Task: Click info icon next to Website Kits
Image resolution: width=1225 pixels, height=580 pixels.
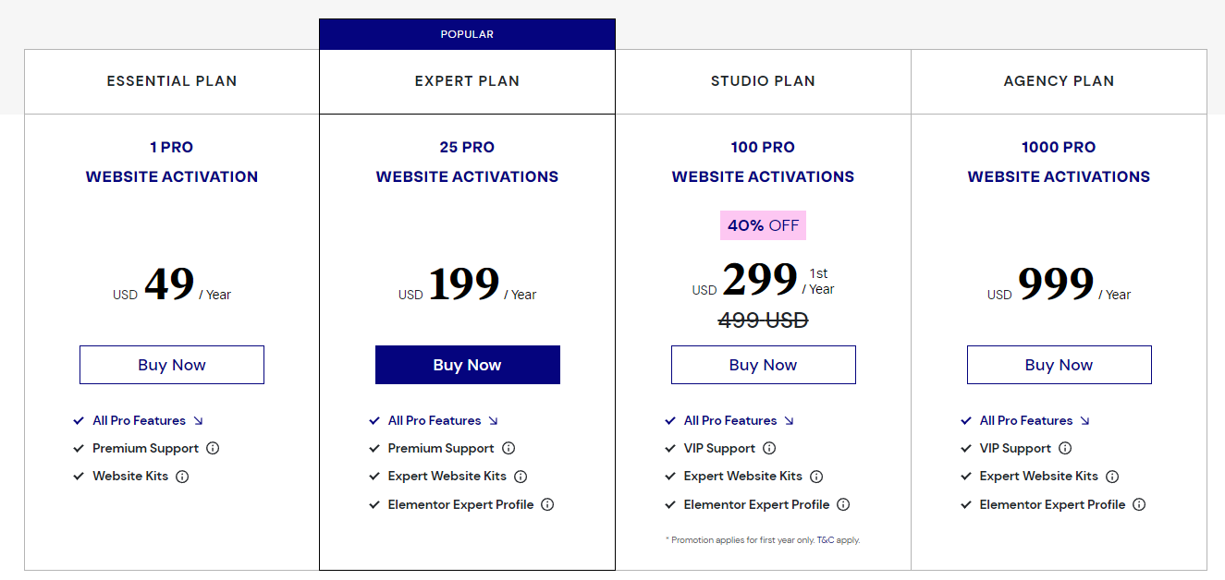Action: pyautogui.click(x=182, y=477)
